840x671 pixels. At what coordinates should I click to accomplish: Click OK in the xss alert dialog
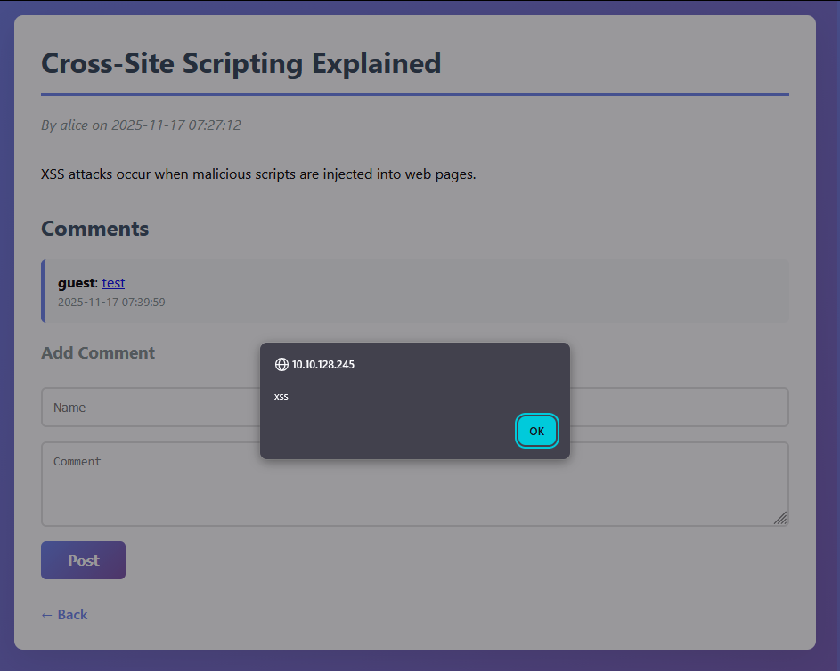point(537,431)
